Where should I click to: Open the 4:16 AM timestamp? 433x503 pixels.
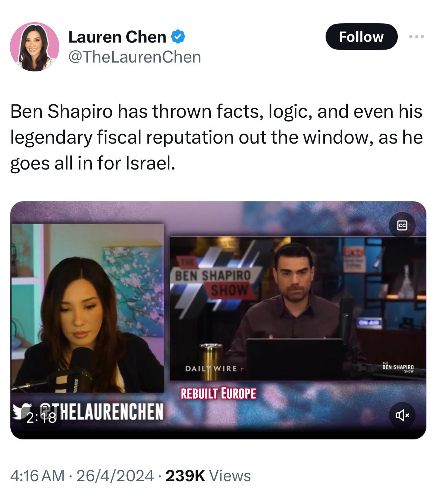(37, 476)
